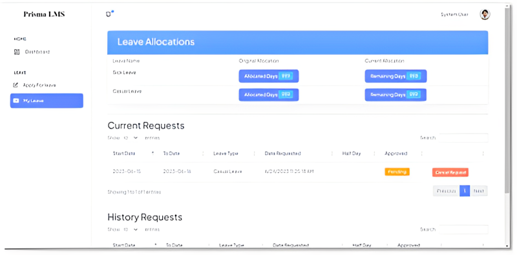Click 'Showing 1 to 1 of 1 entries' text
The width and height of the screenshot is (517, 255).
[134, 192]
